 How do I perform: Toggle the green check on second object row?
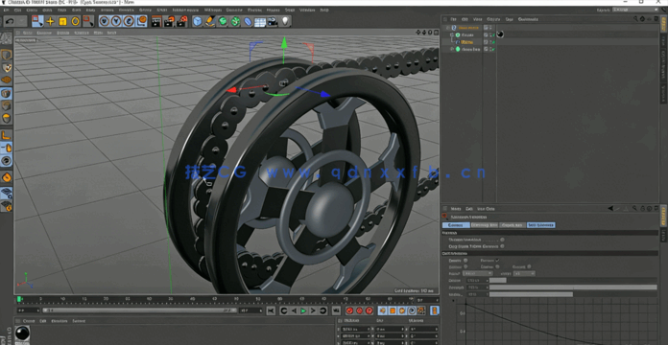point(492,34)
